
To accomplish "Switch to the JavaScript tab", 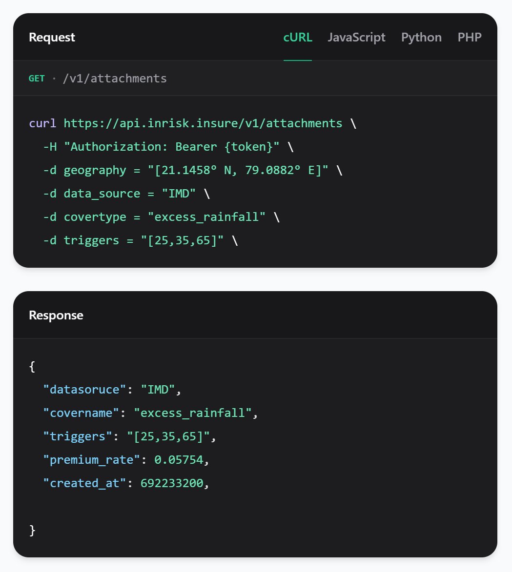I will pyautogui.click(x=356, y=38).
